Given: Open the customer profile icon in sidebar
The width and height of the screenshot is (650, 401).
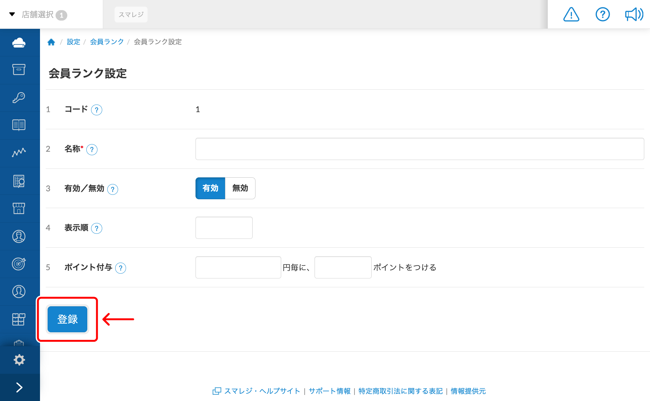Looking at the screenshot, I should click(20, 236).
